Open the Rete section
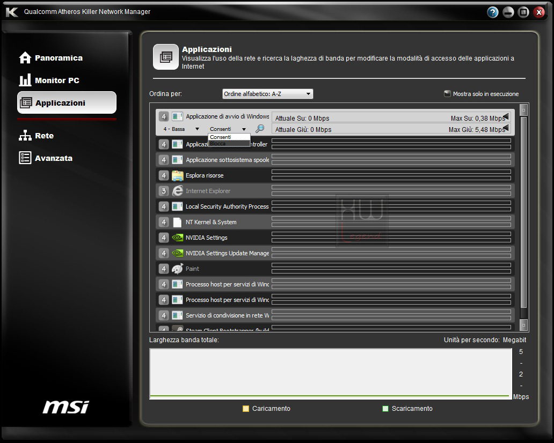Viewport: 554px width, 443px height. [x=36, y=136]
